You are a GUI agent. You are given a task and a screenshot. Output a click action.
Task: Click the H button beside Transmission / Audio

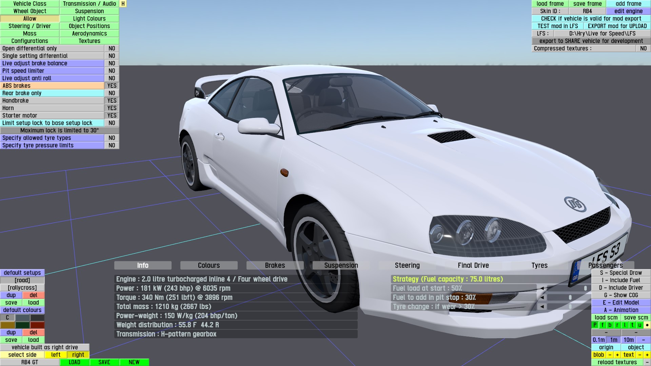tap(123, 4)
